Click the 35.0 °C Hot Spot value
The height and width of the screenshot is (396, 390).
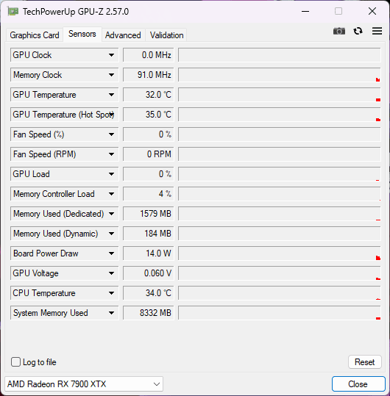point(149,115)
